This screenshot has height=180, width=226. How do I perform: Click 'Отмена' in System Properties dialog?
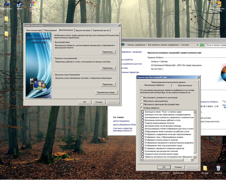click(99, 102)
